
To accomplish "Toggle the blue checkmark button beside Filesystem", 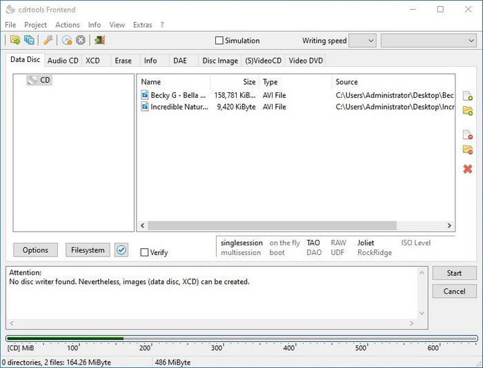I will [x=121, y=250].
